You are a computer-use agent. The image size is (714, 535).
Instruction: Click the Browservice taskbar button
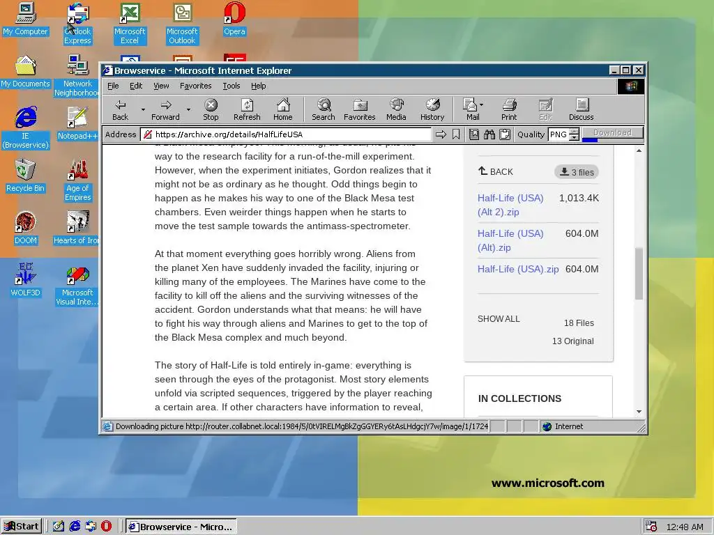tap(181, 527)
